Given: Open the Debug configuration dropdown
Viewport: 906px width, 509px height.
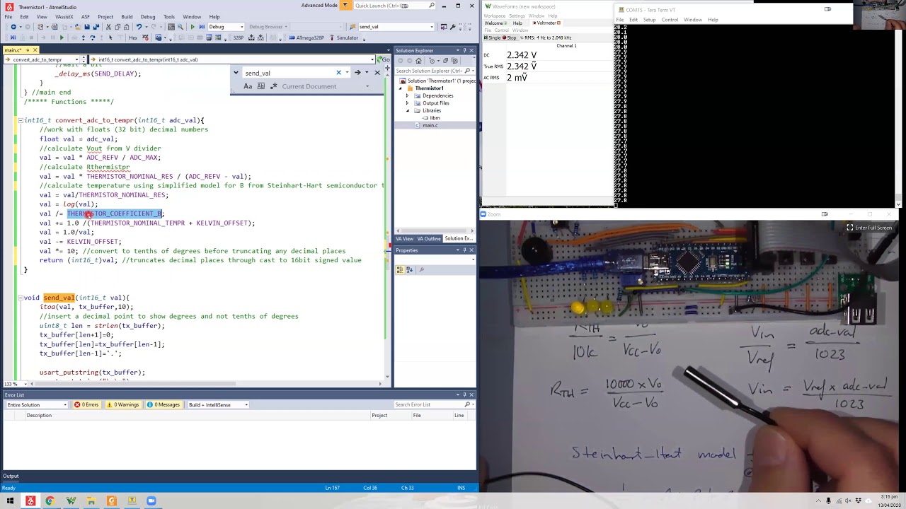Looking at the screenshot, I should 226,27.
